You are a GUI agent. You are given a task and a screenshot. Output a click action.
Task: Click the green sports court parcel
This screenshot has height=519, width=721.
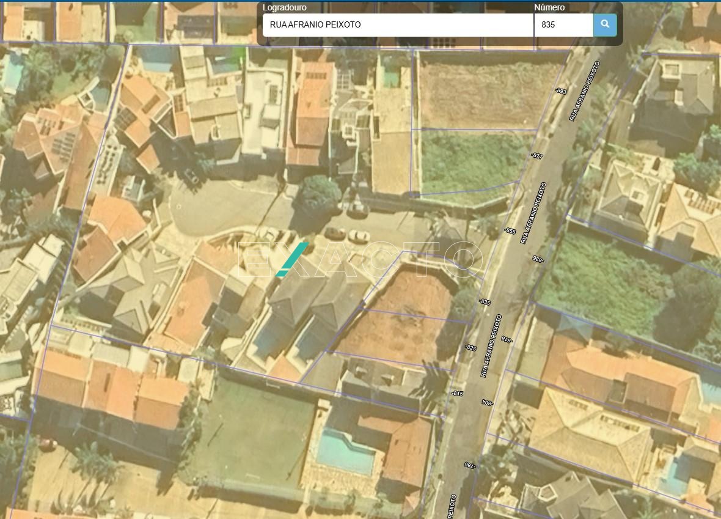(257, 428)
